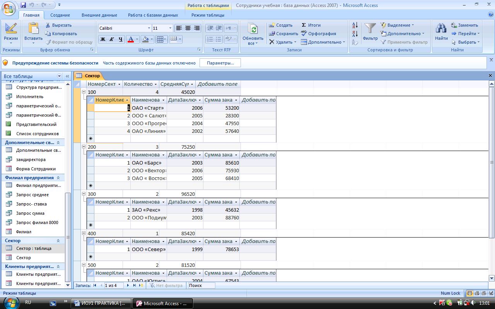Switch to Режим таблицы tab
This screenshot has height=309, width=495.
pyautogui.click(x=208, y=15)
